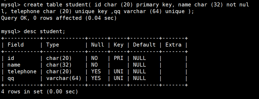The image size is (259, 99).
Task: Click the 'Null' column header
Action: [x=97, y=45]
